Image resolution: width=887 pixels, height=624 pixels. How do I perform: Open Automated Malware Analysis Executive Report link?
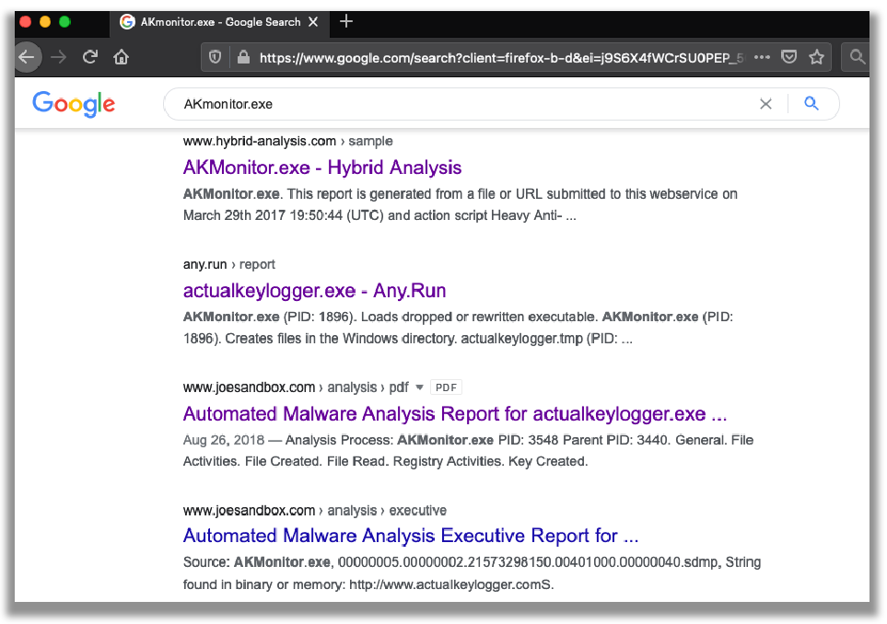point(411,536)
